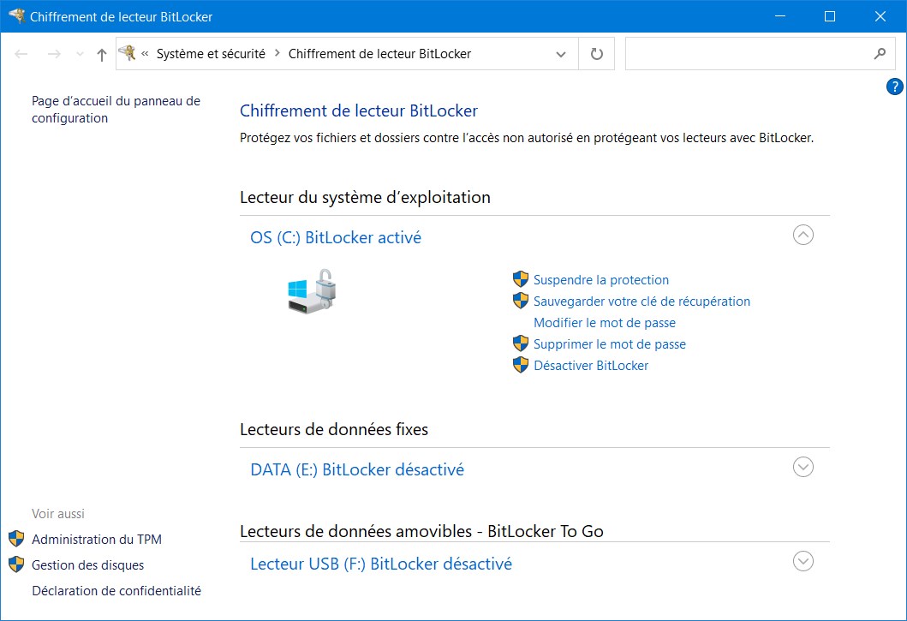Click the window title bar BitLocker icon
Viewport: 907px width, 621px height.
(16, 16)
